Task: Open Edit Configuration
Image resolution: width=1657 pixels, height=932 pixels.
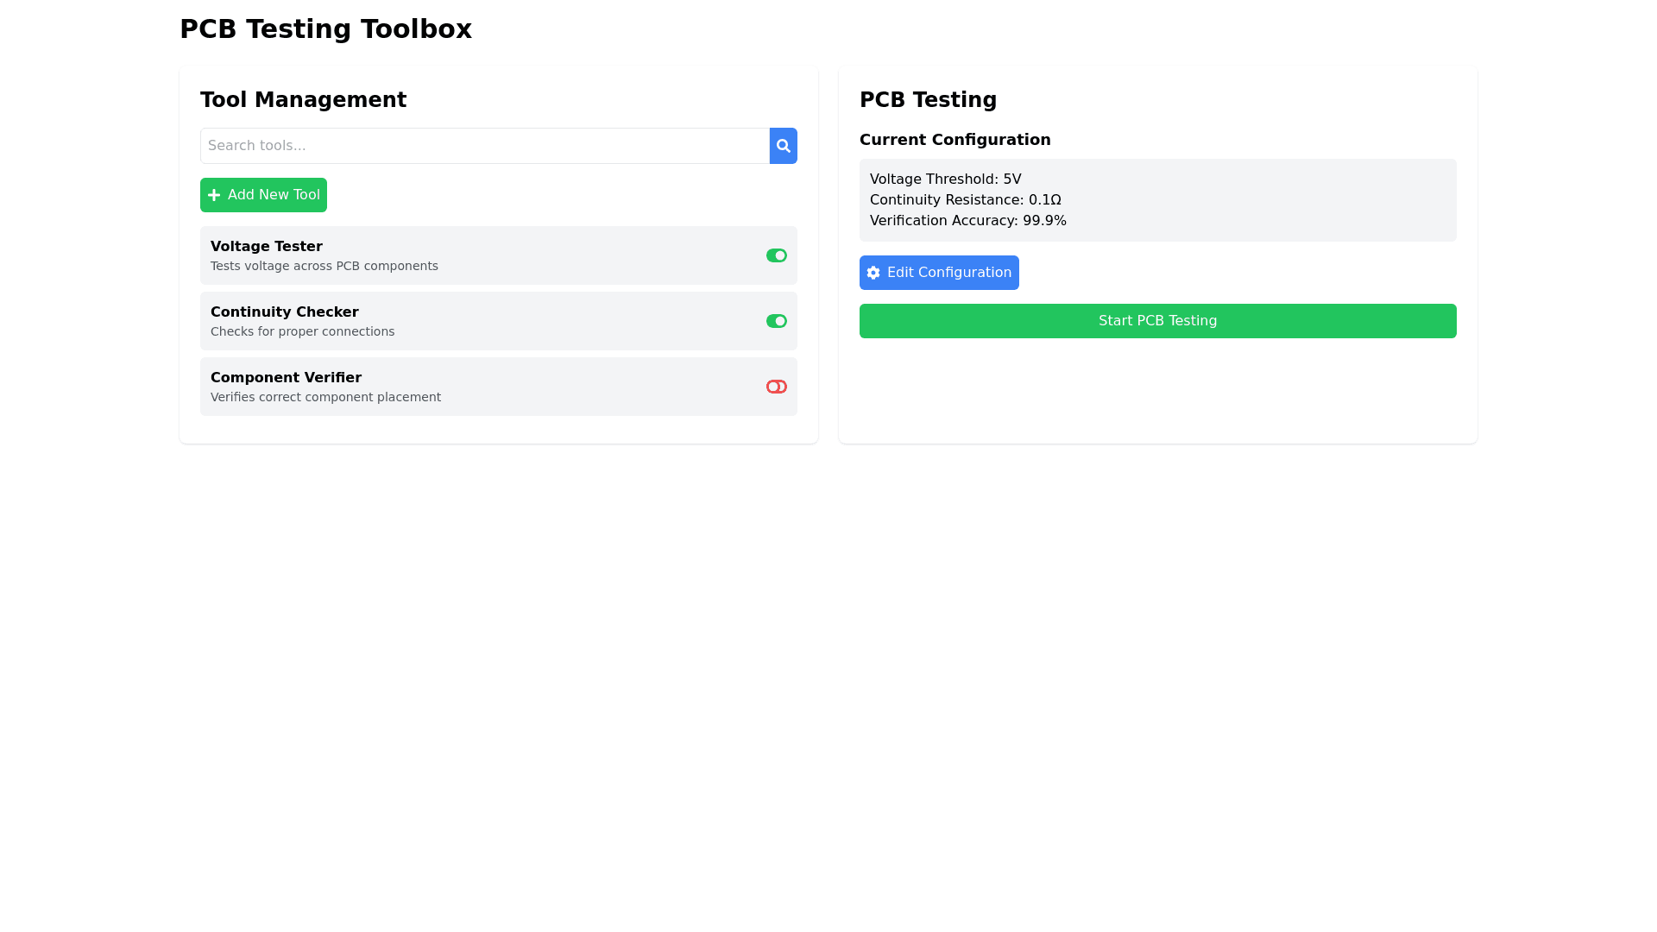Action: [x=939, y=273]
